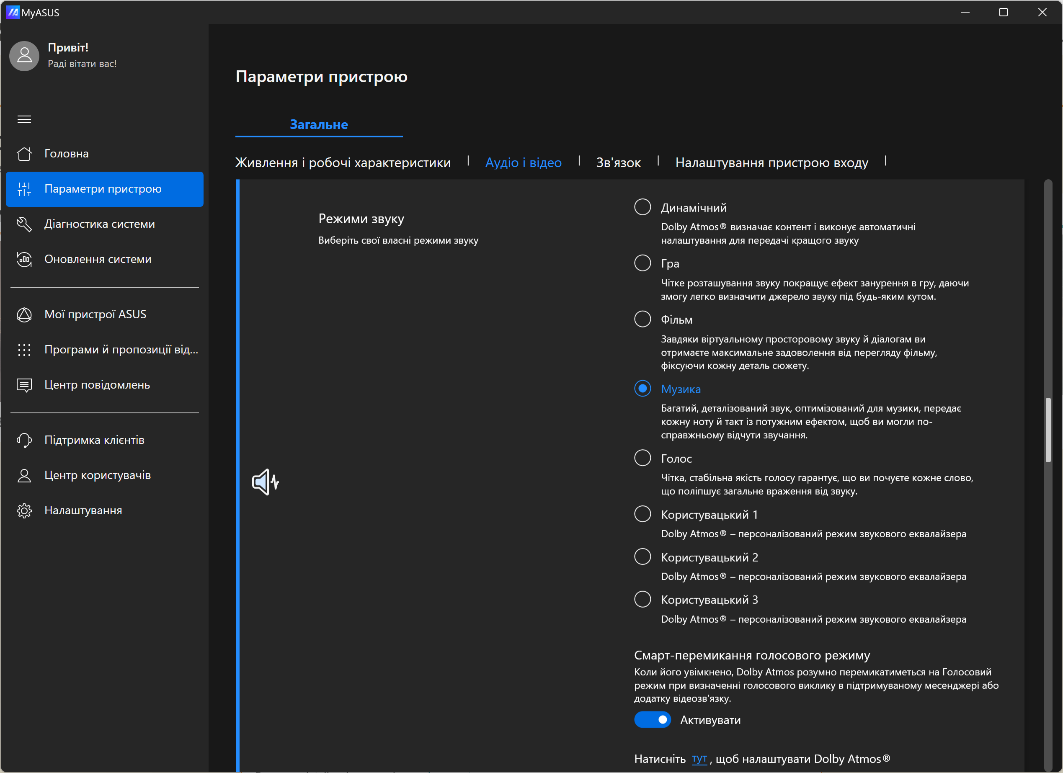Open Програми й пропозиції page
The width and height of the screenshot is (1063, 773).
(x=105, y=350)
